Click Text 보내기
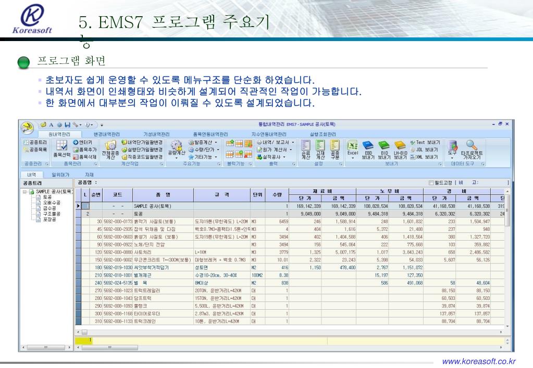Image resolution: width=533 pixels, height=368 pixels. pyautogui.click(x=425, y=142)
